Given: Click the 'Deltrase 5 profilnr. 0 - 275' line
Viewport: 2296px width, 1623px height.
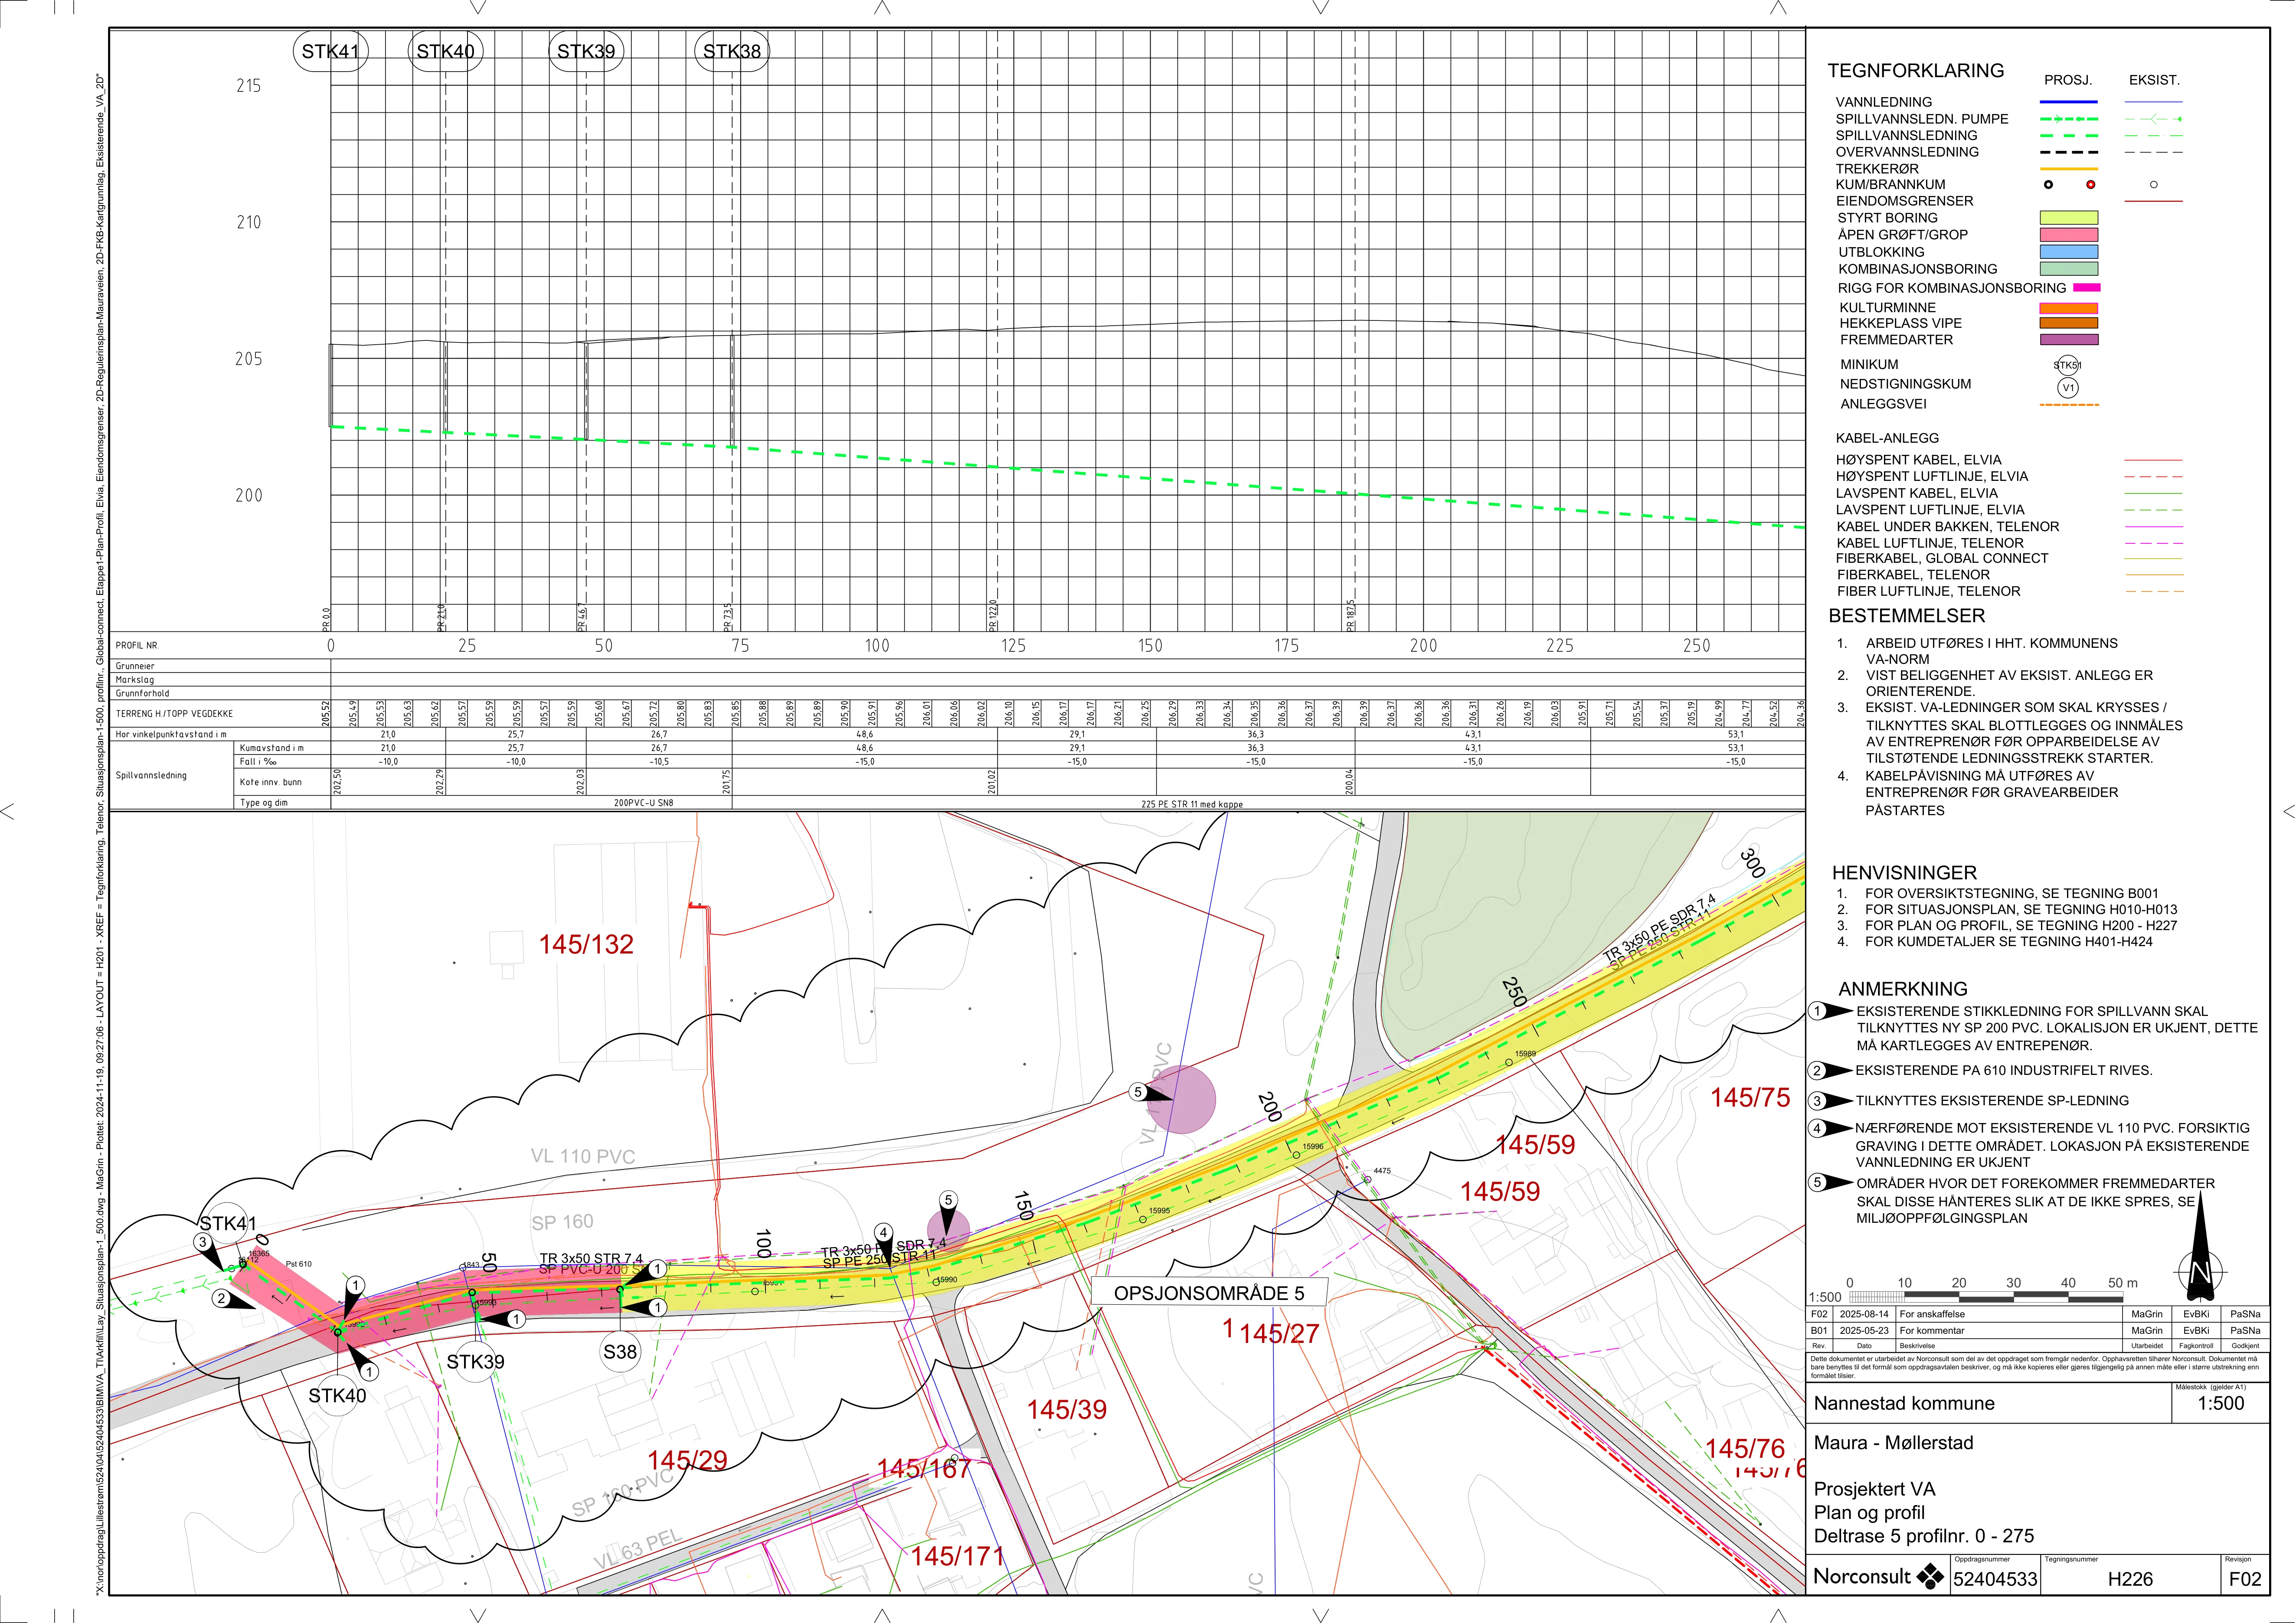Looking at the screenshot, I should [1924, 1536].
